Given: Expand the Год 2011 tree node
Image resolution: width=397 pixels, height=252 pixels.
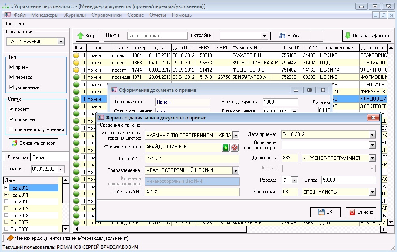Looking at the screenshot, I should click(6, 195).
